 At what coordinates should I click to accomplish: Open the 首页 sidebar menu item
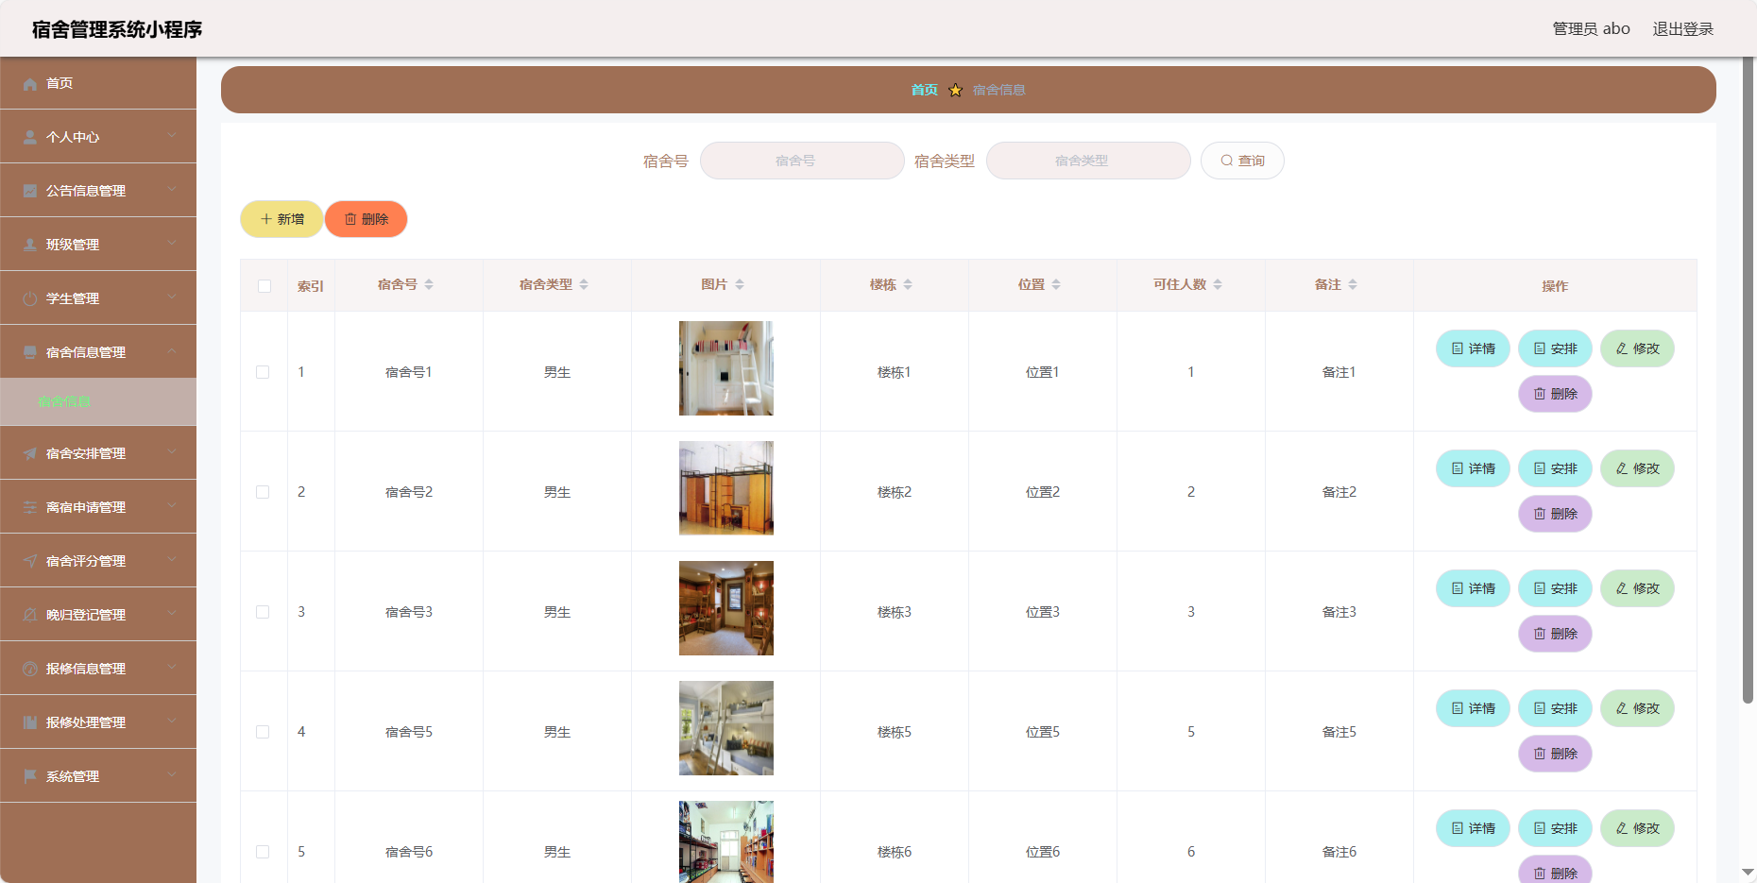pyautogui.click(x=98, y=83)
